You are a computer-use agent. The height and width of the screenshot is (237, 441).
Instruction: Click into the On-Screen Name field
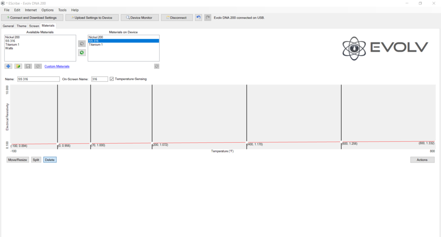[100, 79]
